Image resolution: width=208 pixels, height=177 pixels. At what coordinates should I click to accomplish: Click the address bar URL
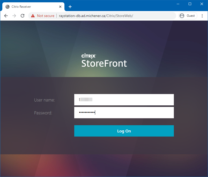(96, 16)
